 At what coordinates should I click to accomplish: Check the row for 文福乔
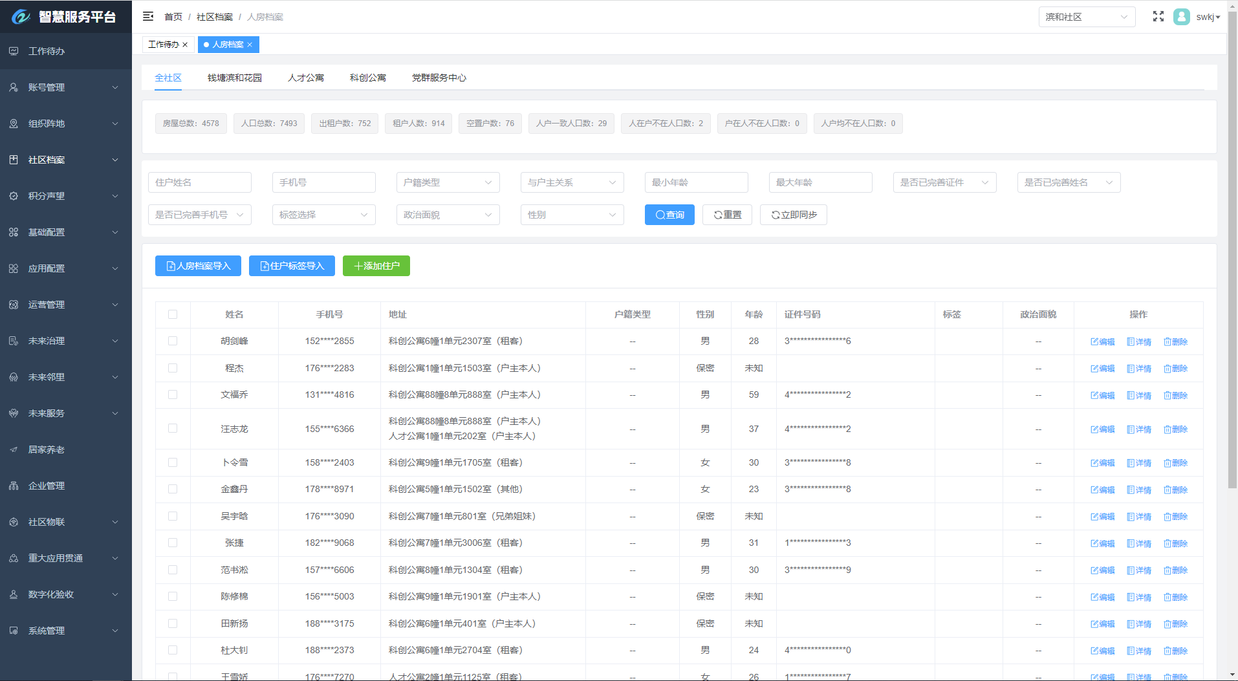173,395
